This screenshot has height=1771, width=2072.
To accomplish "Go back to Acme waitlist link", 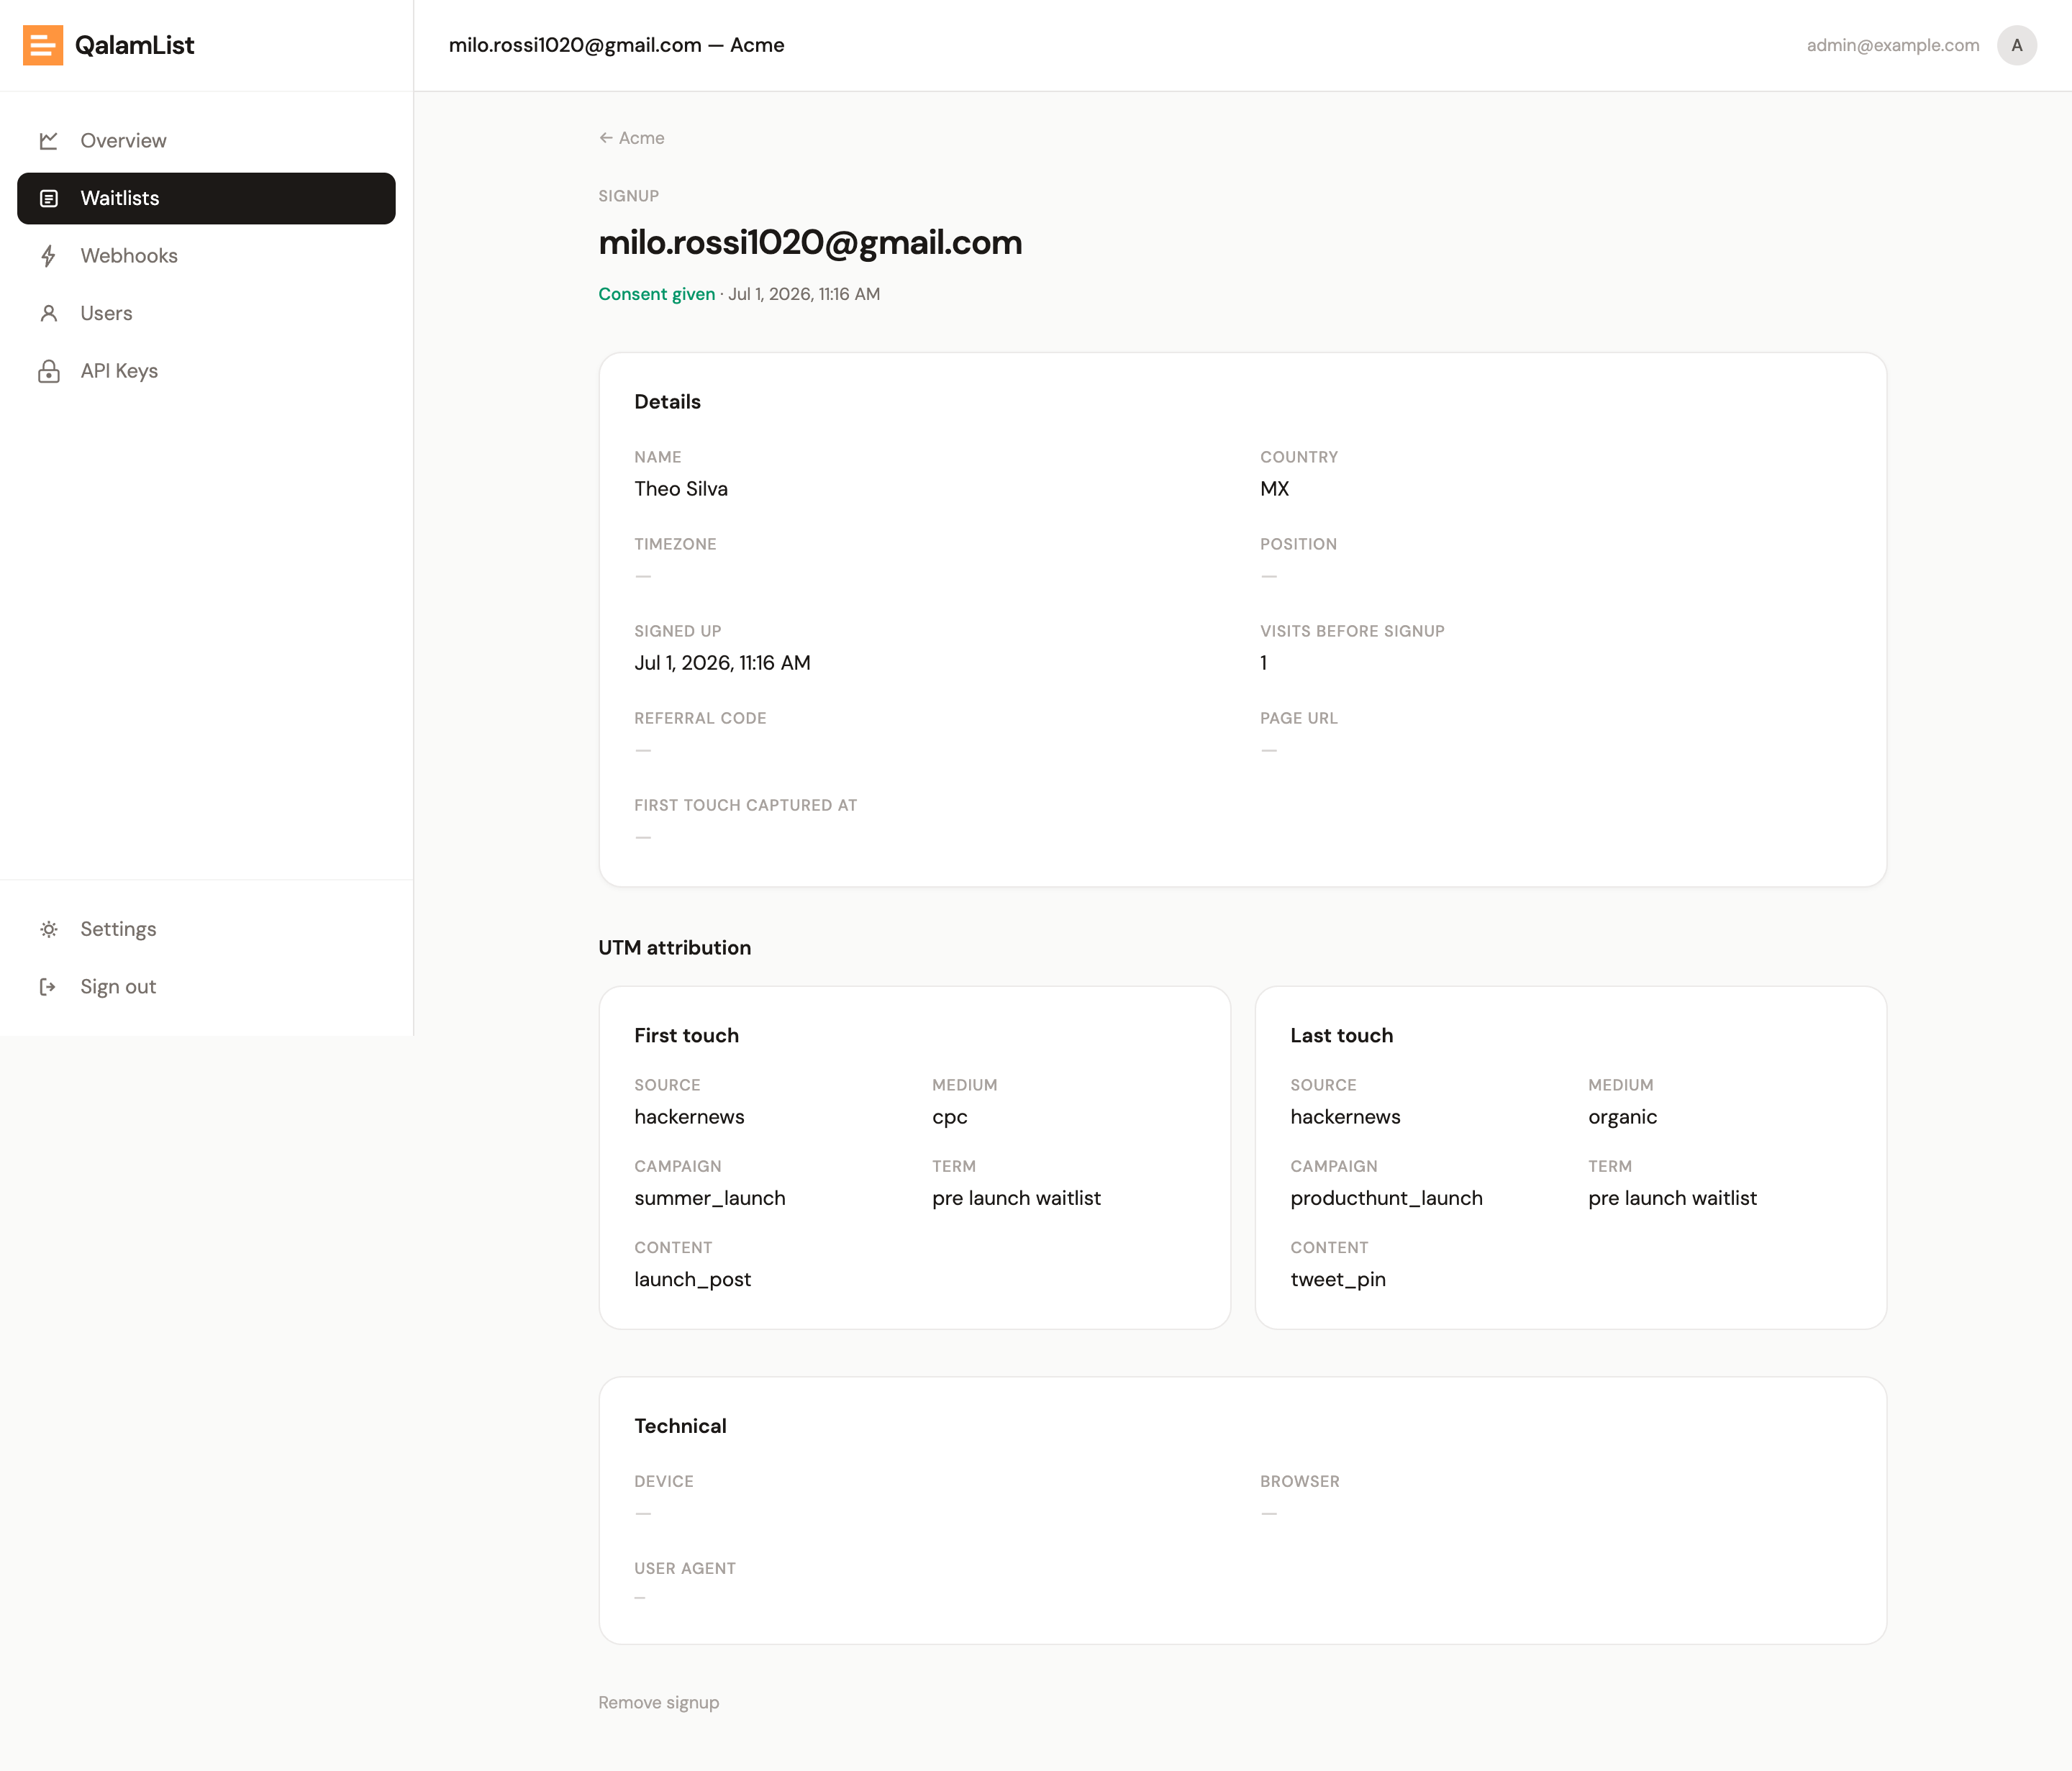I will (x=632, y=138).
